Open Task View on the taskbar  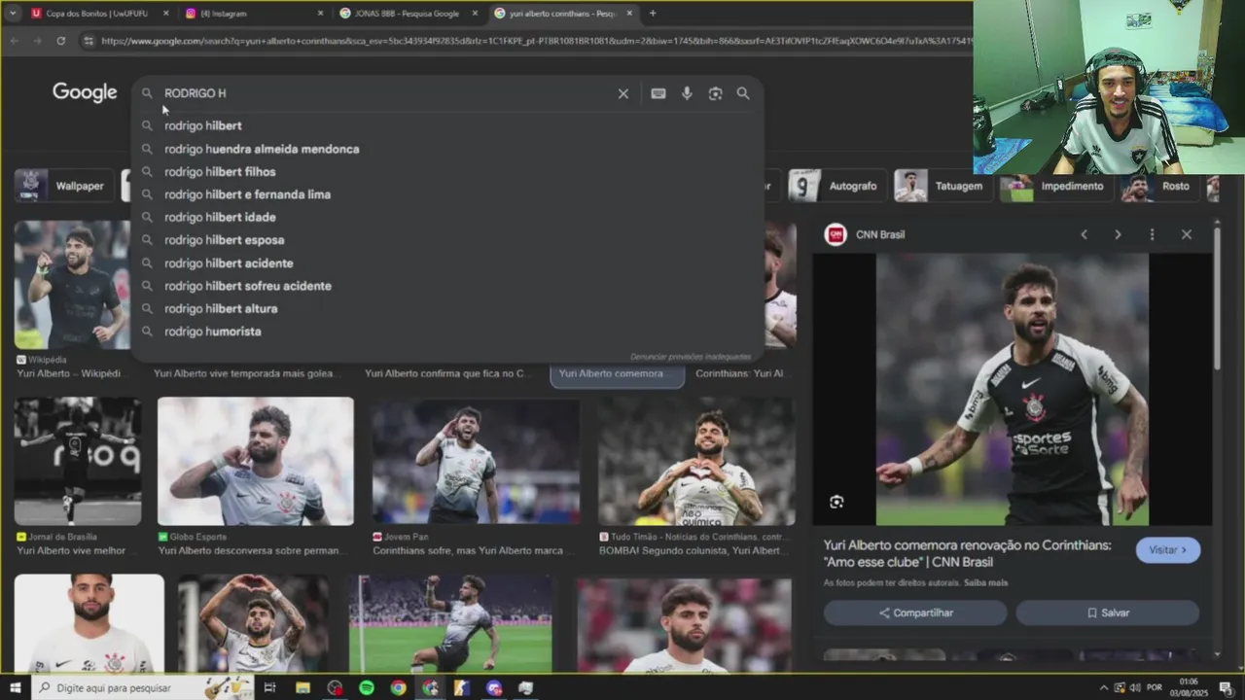coord(270,687)
